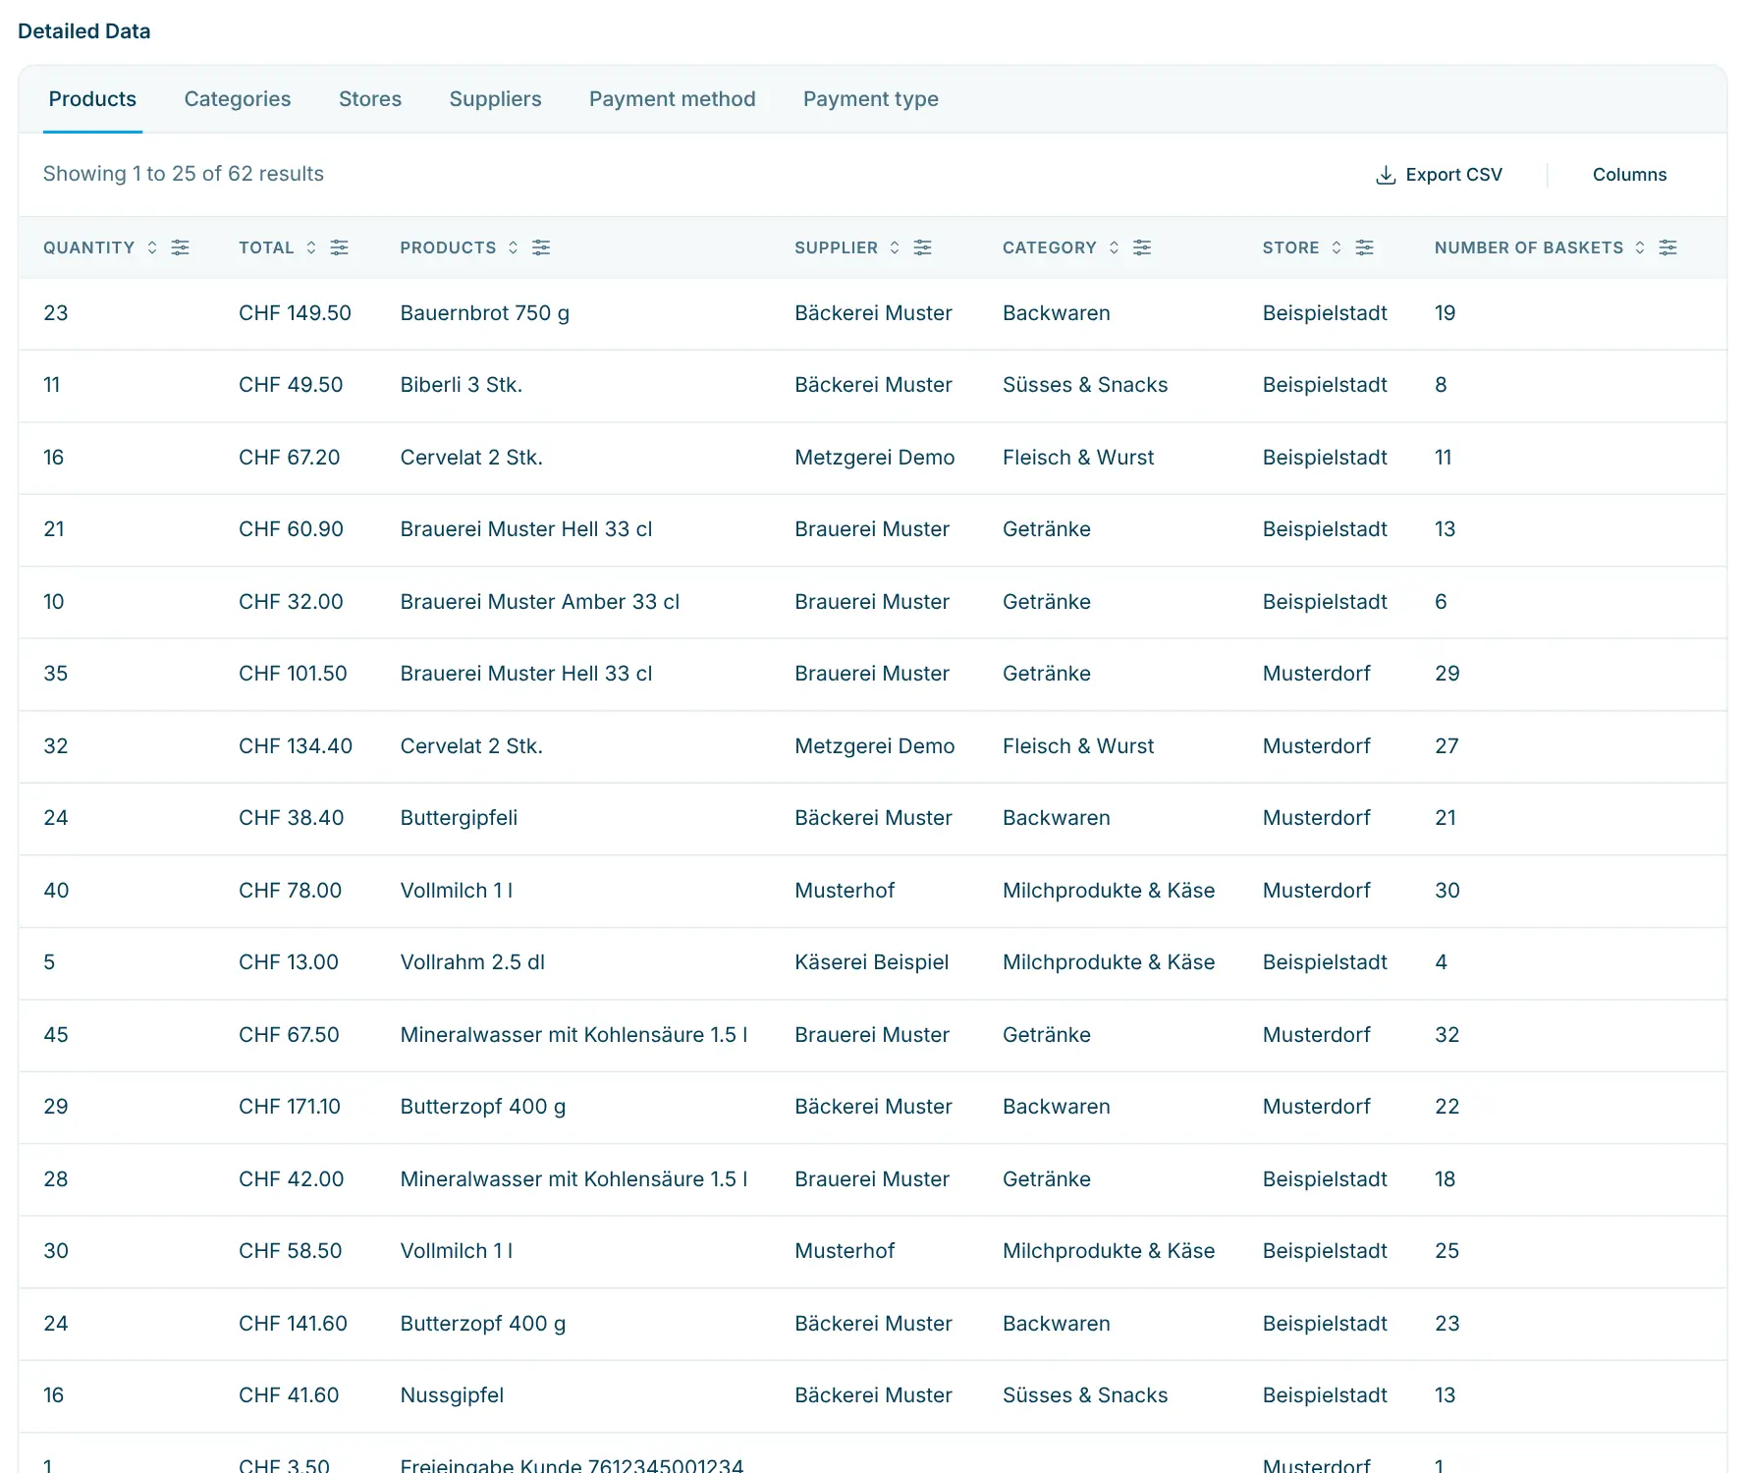The width and height of the screenshot is (1746, 1473).
Task: Switch to the Categories tab
Action: (x=238, y=99)
